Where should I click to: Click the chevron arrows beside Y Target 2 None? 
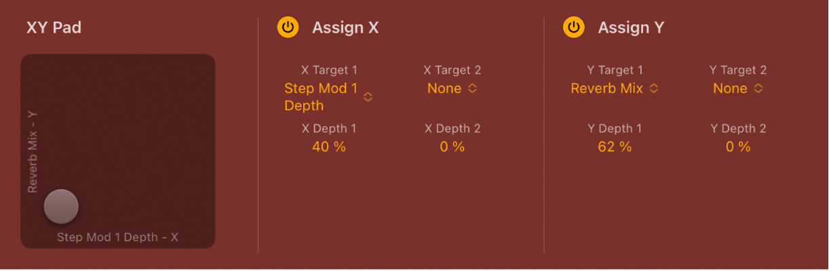(x=758, y=89)
